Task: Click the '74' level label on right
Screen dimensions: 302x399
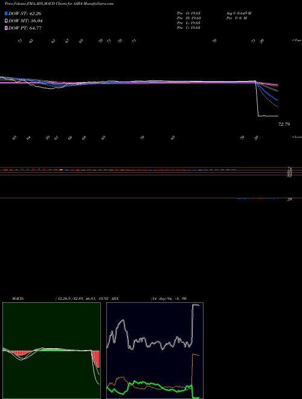Action: click(x=289, y=169)
